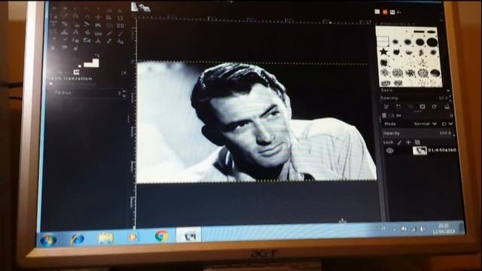Select the Dodge/Burn tool
Image resolution: width=482 pixels, height=271 pixels.
click(x=75, y=47)
